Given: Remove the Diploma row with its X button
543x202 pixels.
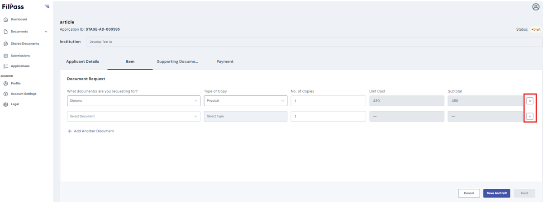Looking at the screenshot, I should click(x=530, y=101).
